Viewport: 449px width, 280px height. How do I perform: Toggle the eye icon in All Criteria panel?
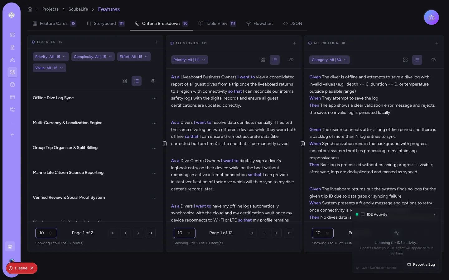[x=434, y=60]
